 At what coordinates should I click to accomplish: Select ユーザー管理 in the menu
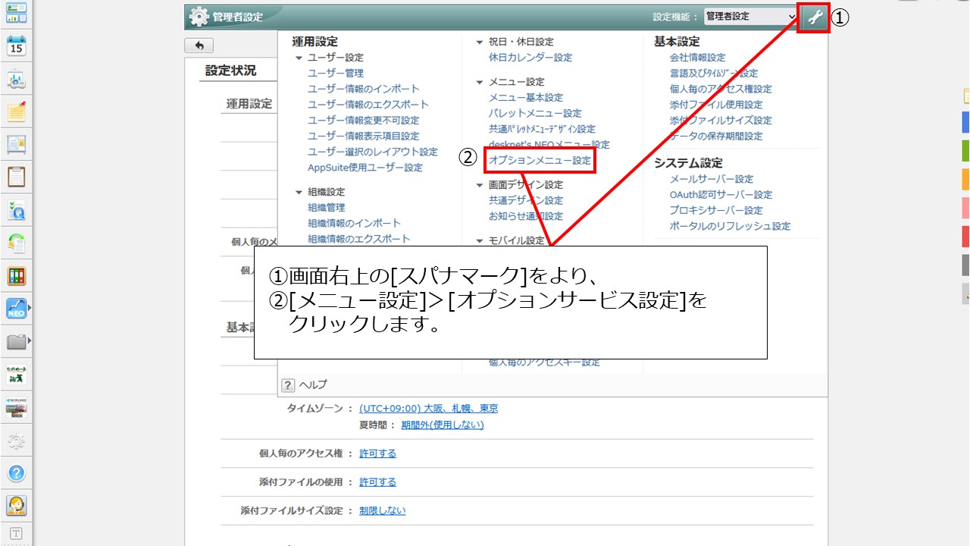click(336, 74)
